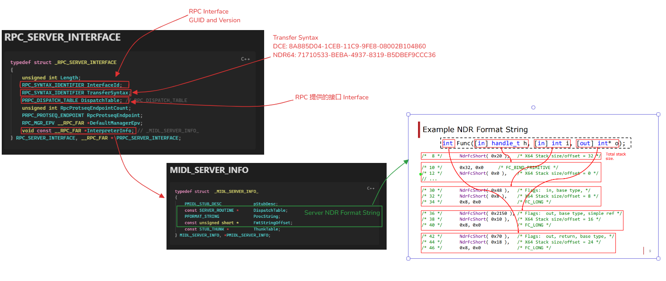Click the "RPC 提供的接口 Interface" red label

(332, 97)
